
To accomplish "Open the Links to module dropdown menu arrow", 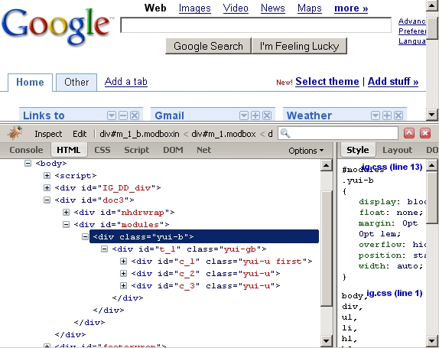I will 112,115.
